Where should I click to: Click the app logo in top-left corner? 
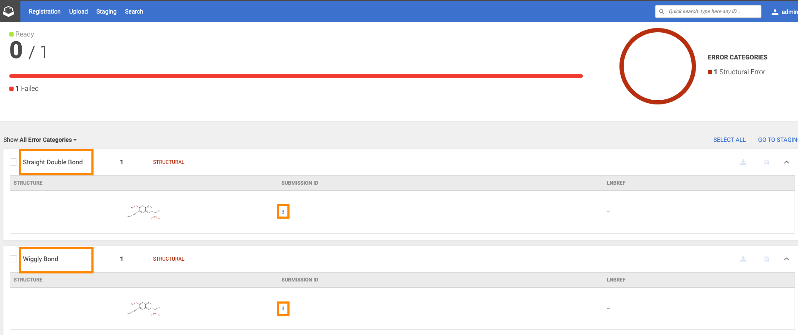[9, 11]
